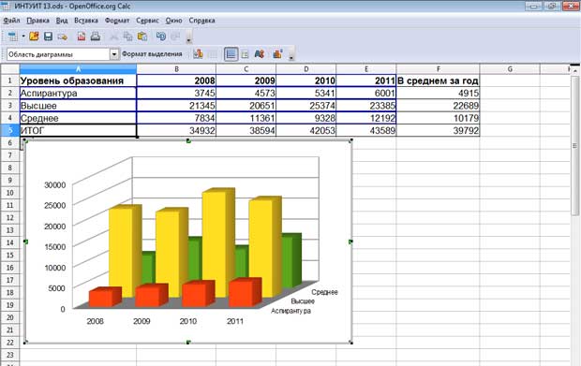Click the Print file icon
The height and width of the screenshot is (366, 581).
[x=96, y=37]
